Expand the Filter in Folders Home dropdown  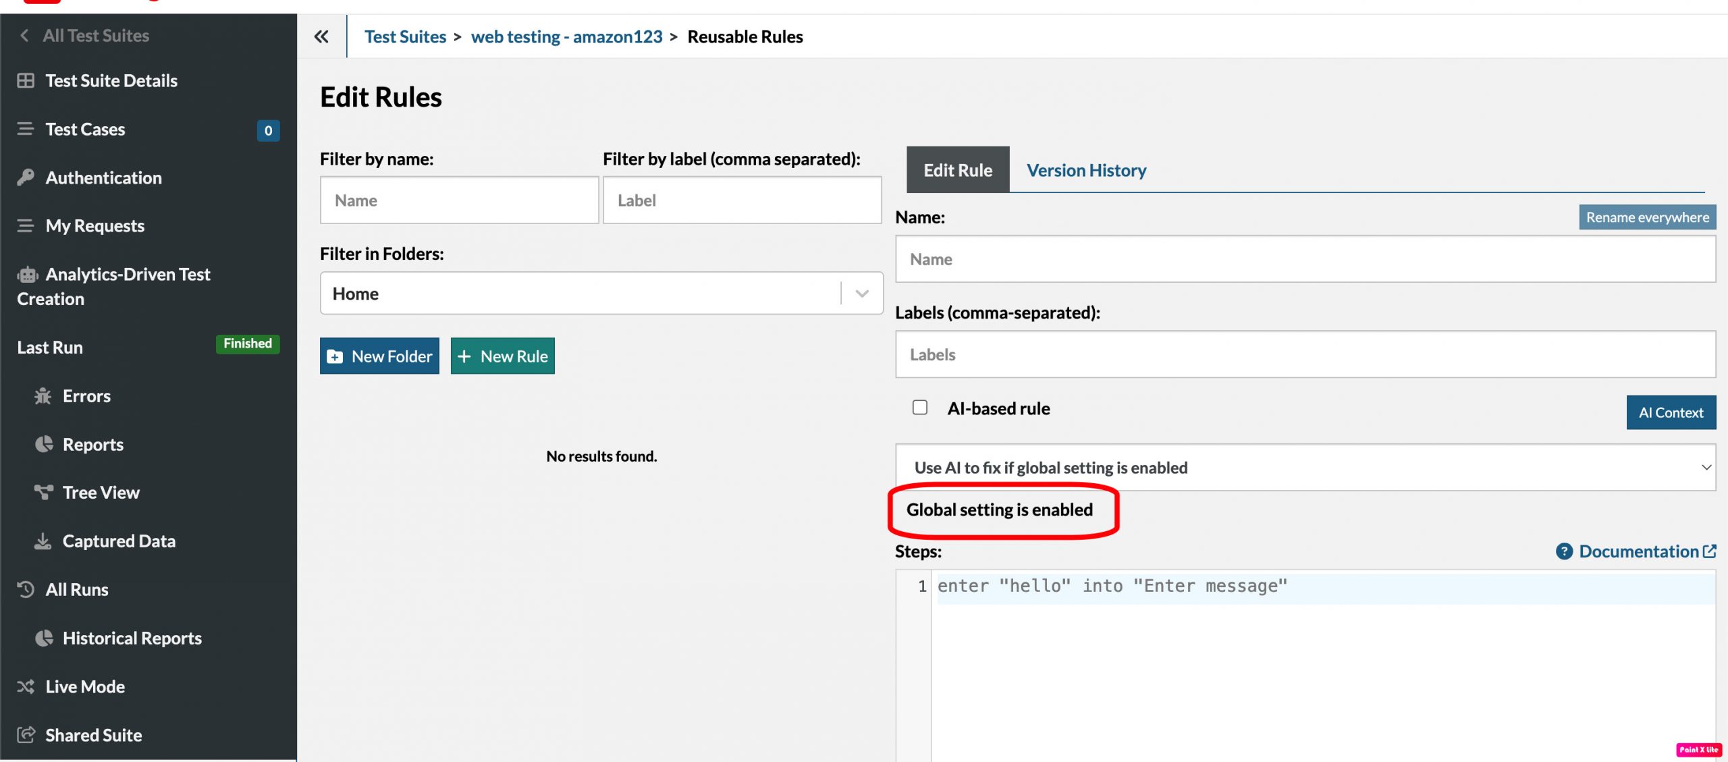coord(861,294)
